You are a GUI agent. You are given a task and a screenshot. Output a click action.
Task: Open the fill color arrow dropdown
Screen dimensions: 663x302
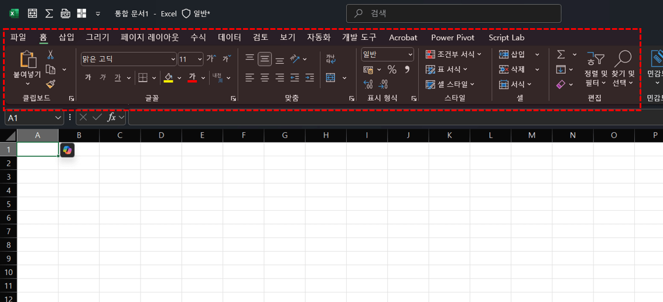[x=179, y=78]
